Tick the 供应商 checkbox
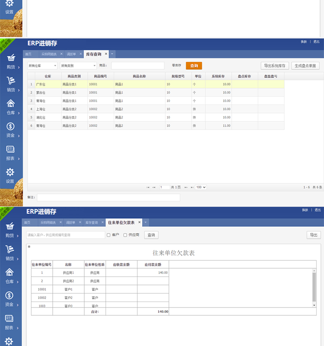This screenshot has height=346, width=324. 125,235
